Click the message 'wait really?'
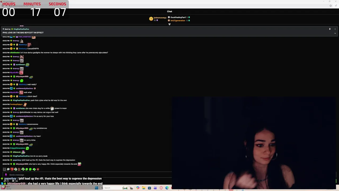 point(32,84)
